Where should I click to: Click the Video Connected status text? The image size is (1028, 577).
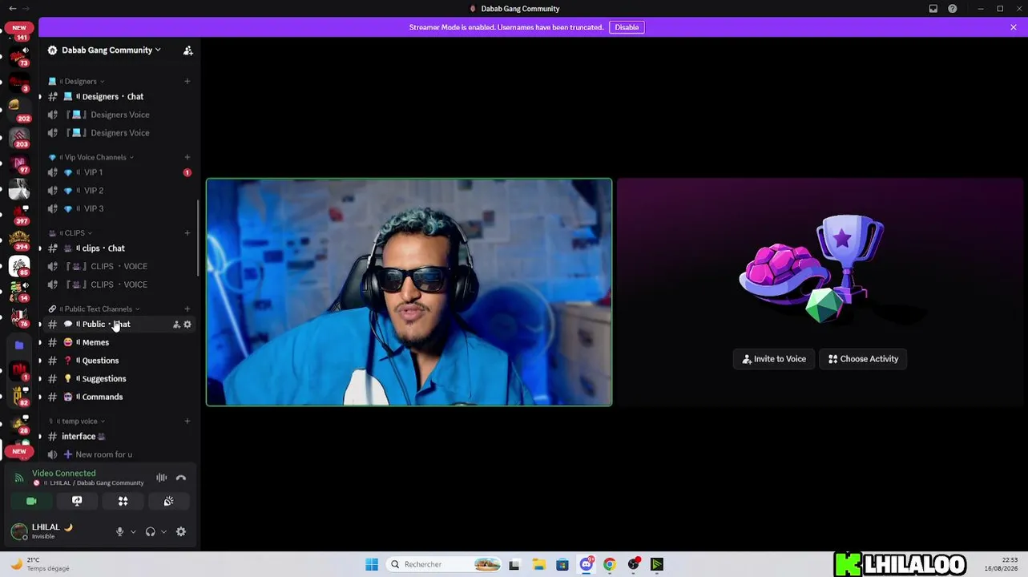pos(64,474)
